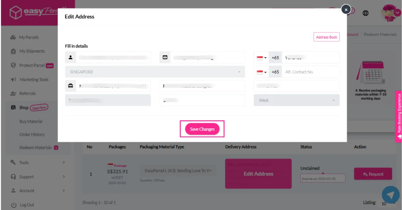Click the My Shipments sidebar icon
The height and width of the screenshot is (210, 402).
coord(13,51)
